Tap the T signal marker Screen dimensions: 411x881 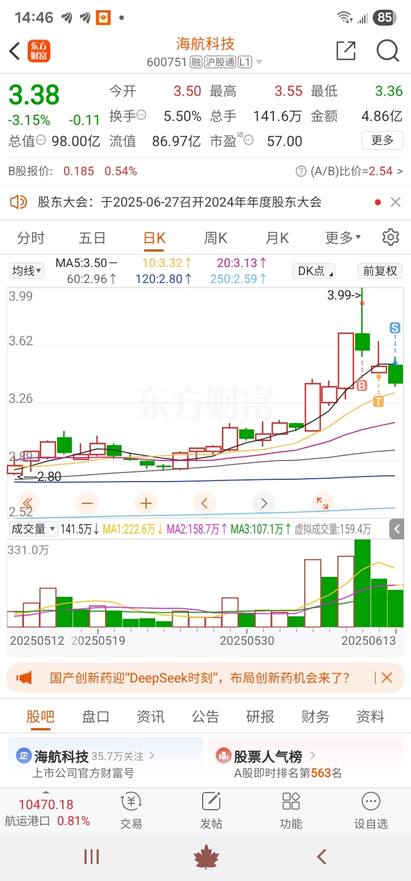click(x=378, y=402)
